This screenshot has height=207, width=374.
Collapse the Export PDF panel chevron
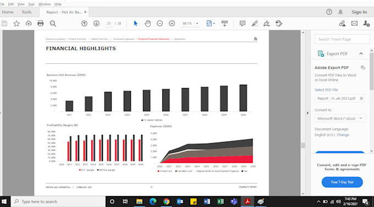[361, 53]
